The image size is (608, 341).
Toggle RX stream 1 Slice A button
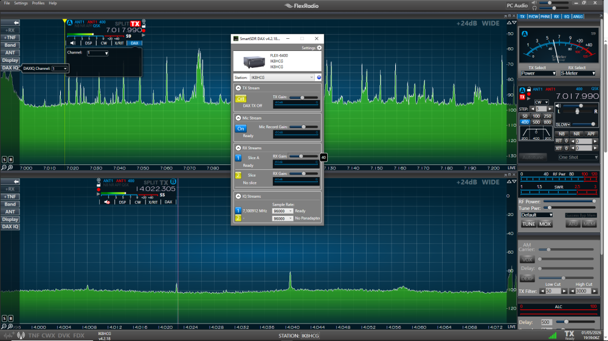(x=238, y=158)
